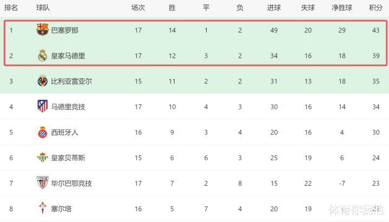
Task: Click the Atlético Madrid crest icon
Action: 42,107
